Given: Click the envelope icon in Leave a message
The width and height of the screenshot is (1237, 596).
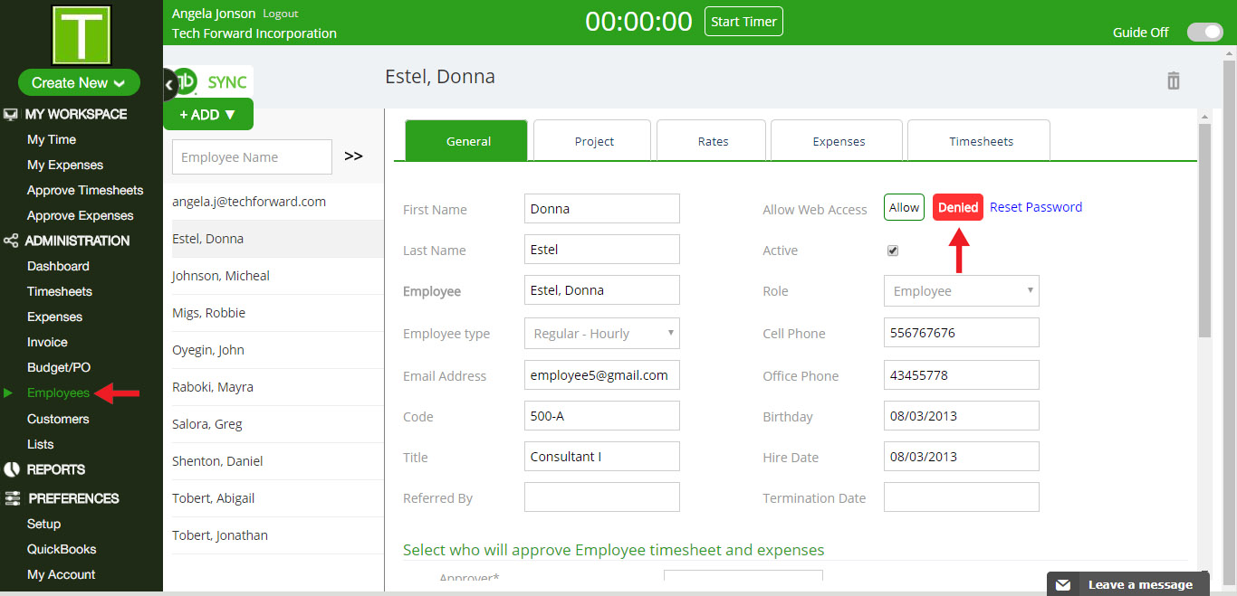Looking at the screenshot, I should pos(1063,585).
